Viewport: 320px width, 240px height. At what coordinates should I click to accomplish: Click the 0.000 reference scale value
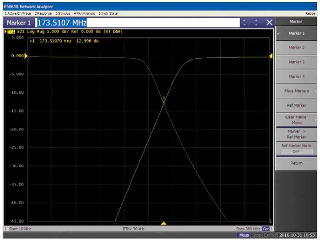pos(17,55)
